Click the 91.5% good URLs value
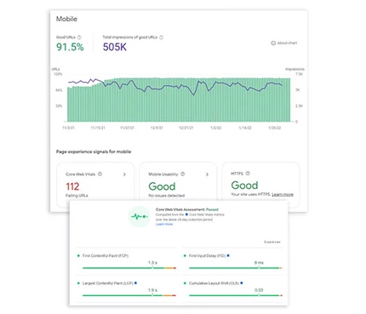This screenshot has height=314, width=366. tap(70, 47)
